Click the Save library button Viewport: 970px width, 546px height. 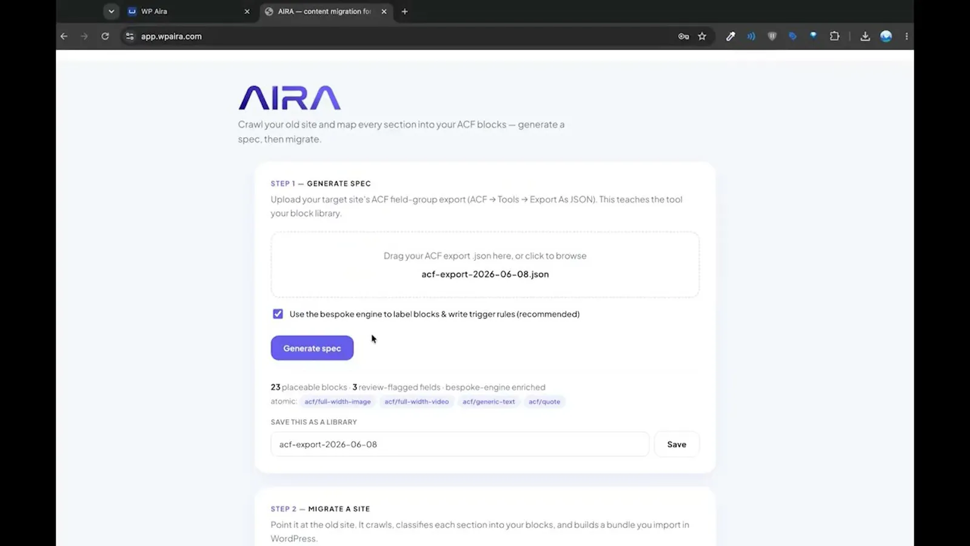(677, 444)
